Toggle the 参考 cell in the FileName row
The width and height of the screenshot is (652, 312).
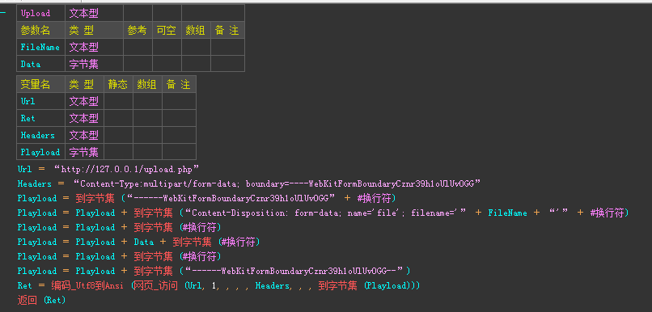click(138, 47)
